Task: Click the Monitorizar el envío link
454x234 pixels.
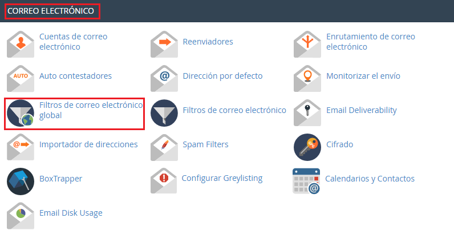Action: 363,76
